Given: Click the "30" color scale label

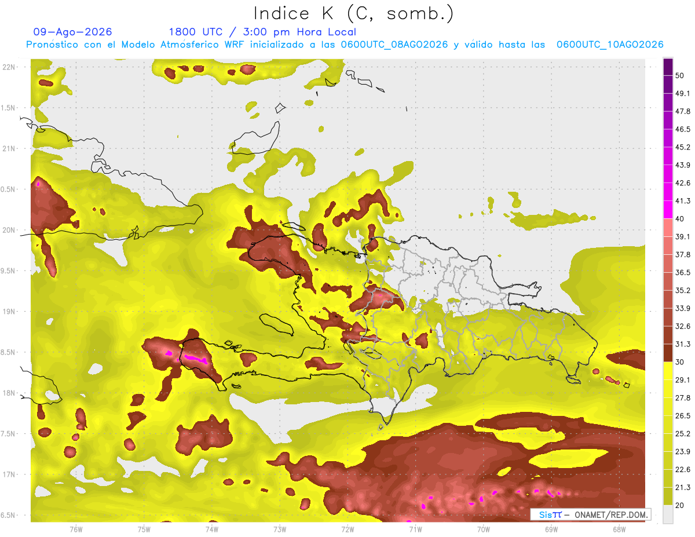Looking at the screenshot, I should (x=680, y=363).
